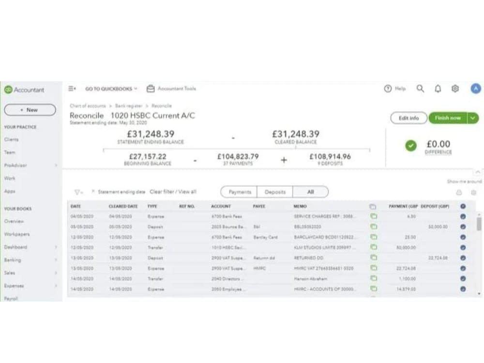
Task: Expand the Banking sidebar section
Action: click(x=17, y=260)
